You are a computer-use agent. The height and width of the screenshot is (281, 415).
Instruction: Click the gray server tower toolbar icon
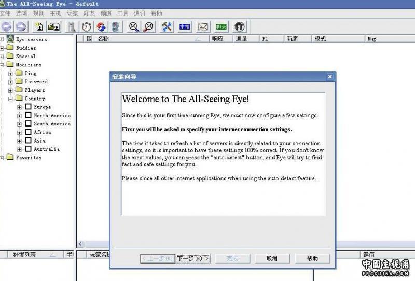point(72,27)
